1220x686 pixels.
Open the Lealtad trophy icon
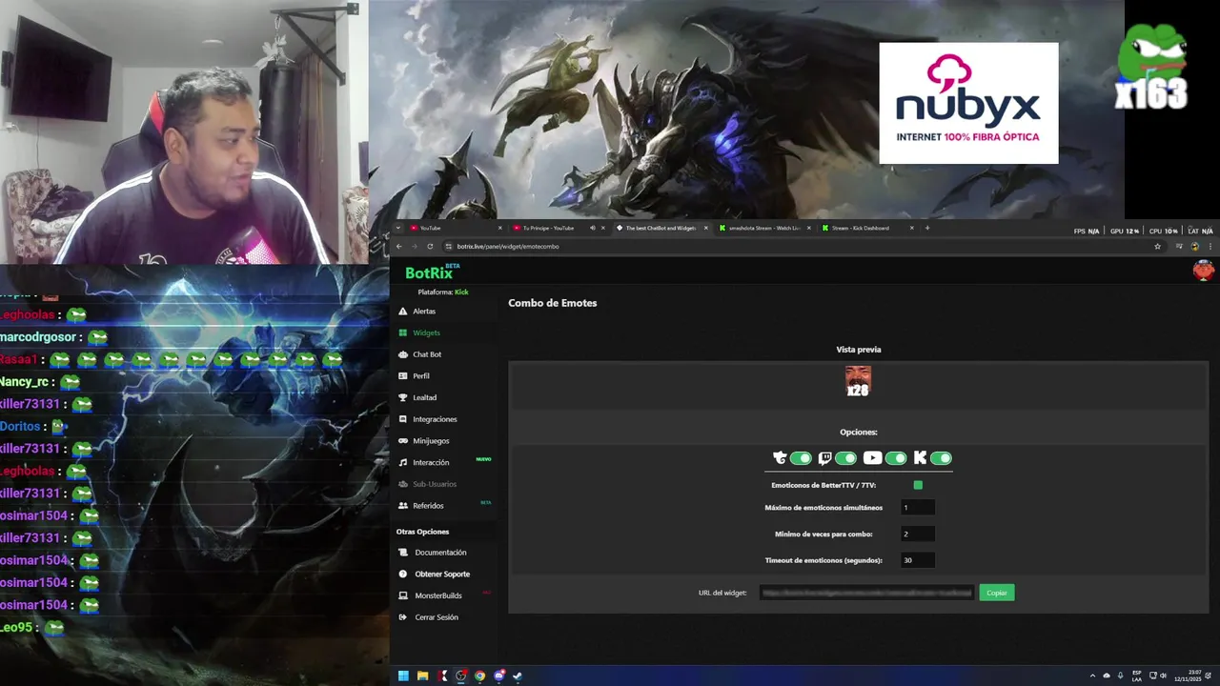click(403, 397)
